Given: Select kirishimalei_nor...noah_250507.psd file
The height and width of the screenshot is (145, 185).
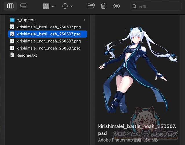Looking at the screenshot, I should tap(47, 48).
